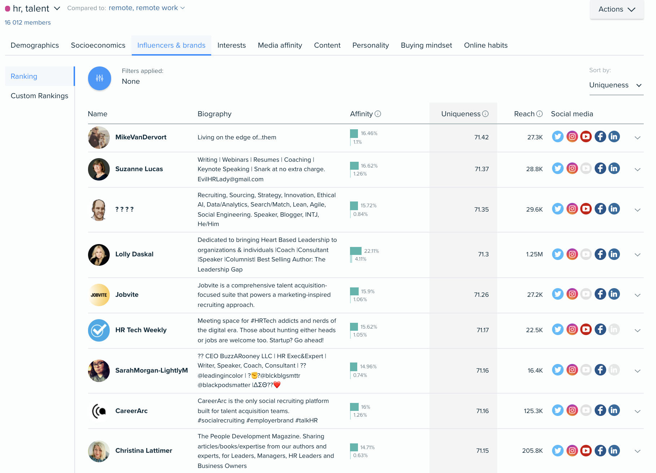Open Christina Lattimer's LinkedIn icon
This screenshot has height=473, width=656.
[x=614, y=451]
